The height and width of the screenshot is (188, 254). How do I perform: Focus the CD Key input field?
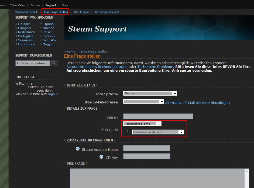tap(147, 156)
